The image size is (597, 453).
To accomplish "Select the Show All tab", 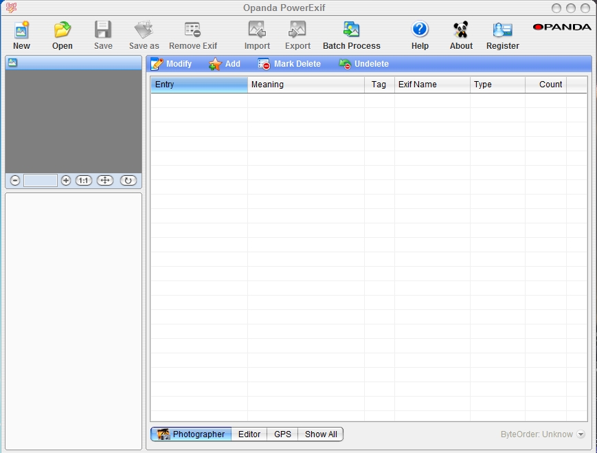I will point(321,434).
